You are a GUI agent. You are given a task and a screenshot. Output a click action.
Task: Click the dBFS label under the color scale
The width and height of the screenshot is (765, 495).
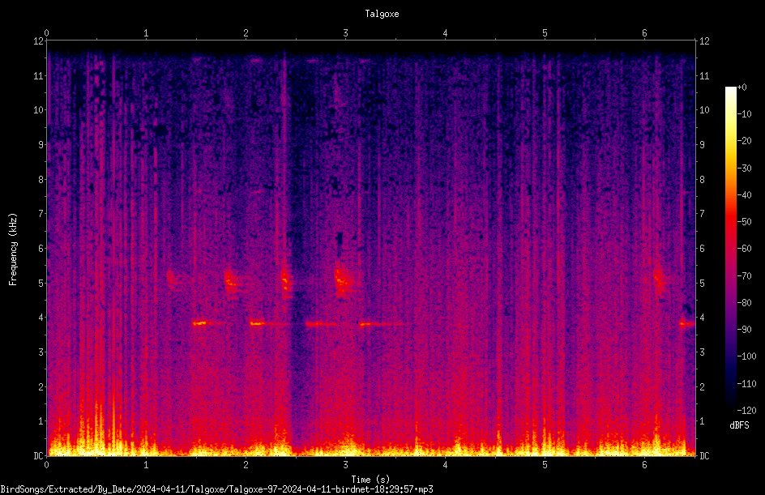739,425
